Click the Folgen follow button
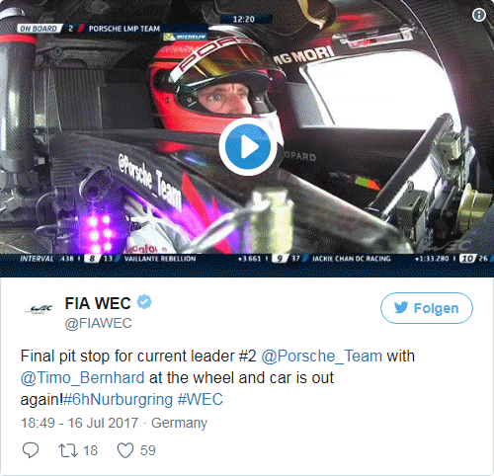The height and width of the screenshot is (476, 494). (427, 308)
